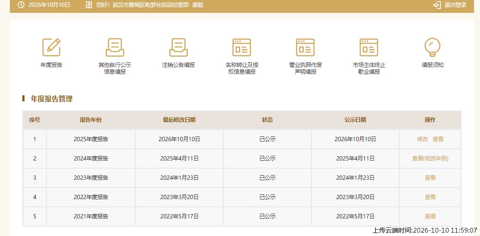Click 修改 for 2025年度报告
The height and width of the screenshot is (236, 480).
(422, 139)
